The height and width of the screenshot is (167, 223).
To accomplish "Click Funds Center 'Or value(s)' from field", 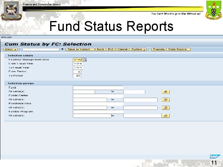I will [x=90, y=100].
